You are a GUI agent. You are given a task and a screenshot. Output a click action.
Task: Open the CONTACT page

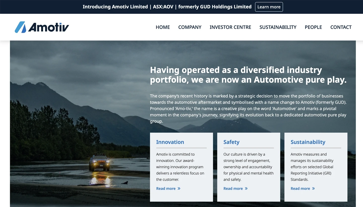(x=341, y=27)
